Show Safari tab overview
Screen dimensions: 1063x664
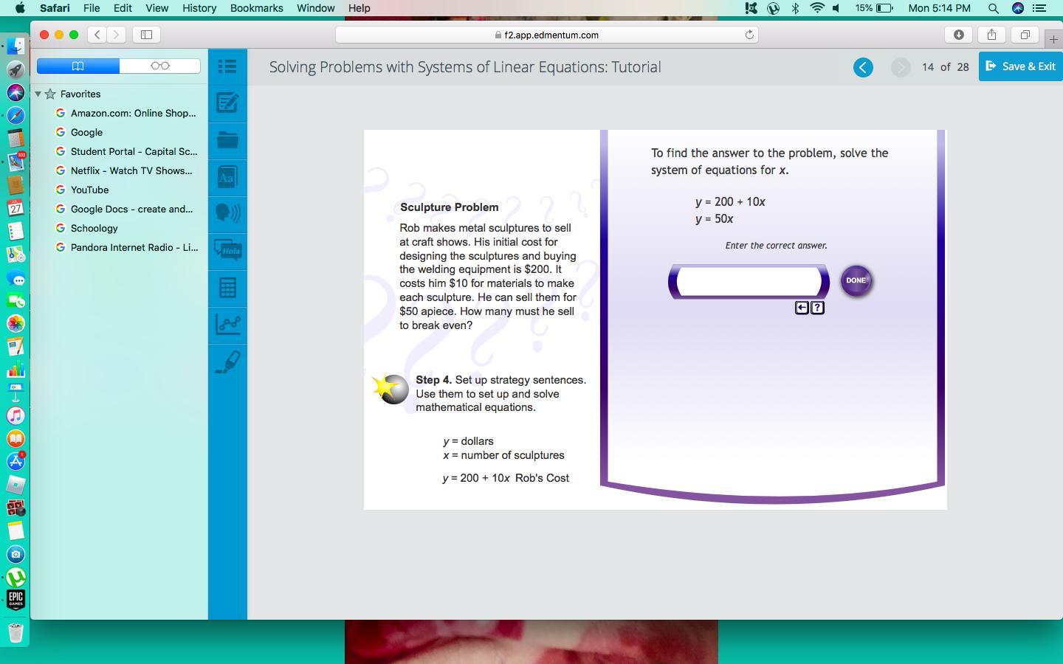(1025, 35)
